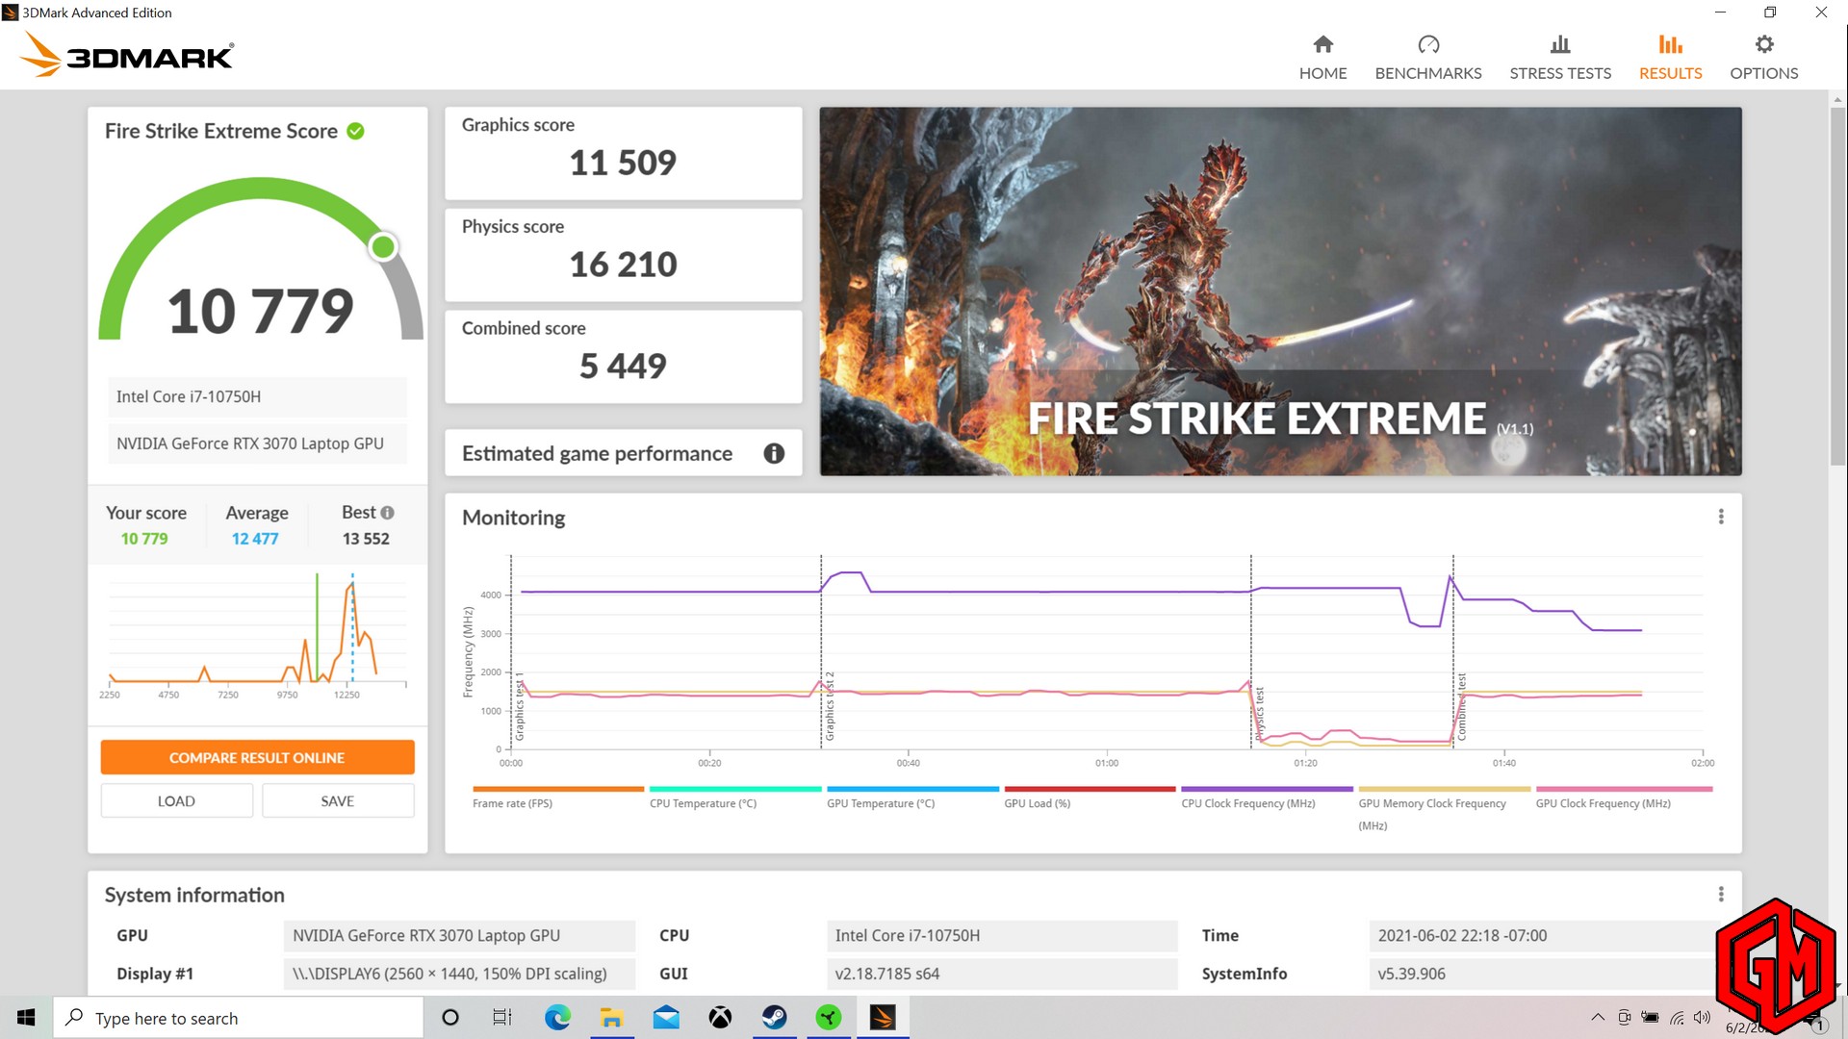Open the HOME tab

click(x=1322, y=58)
